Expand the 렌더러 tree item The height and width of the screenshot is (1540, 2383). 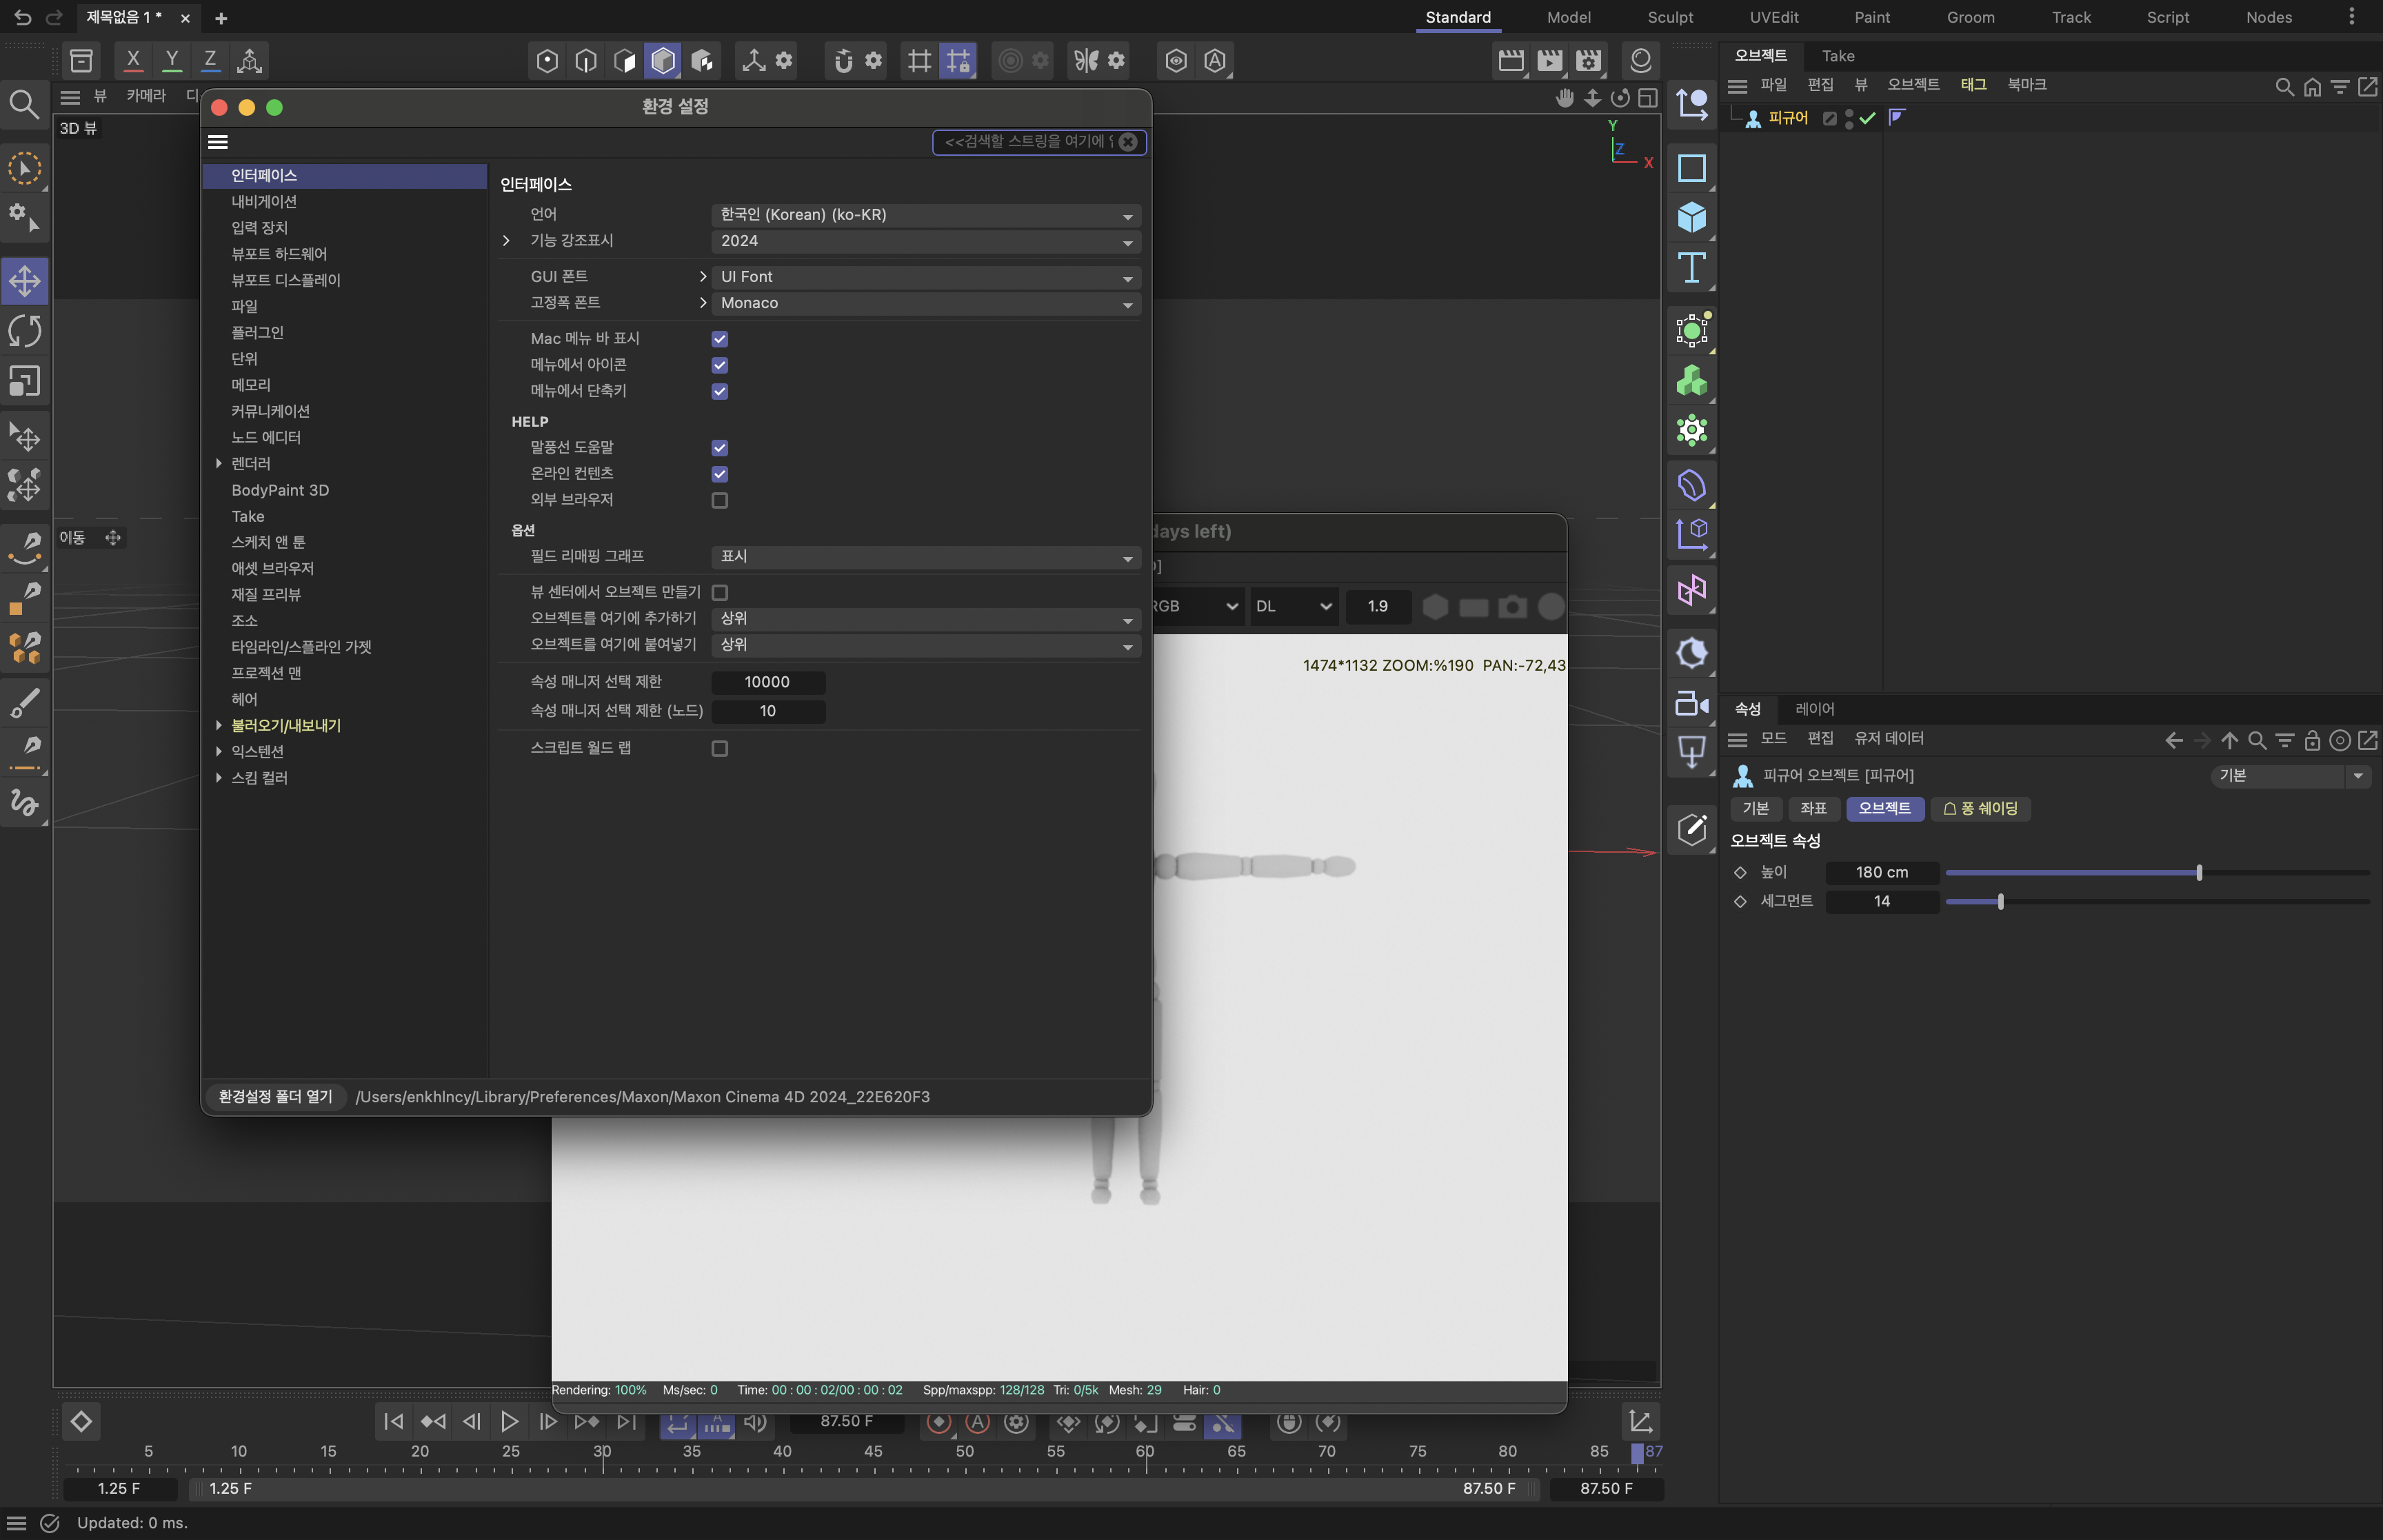click(x=218, y=463)
